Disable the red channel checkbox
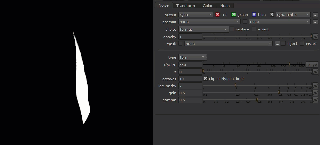Image resolution: width=320 pixels, height=145 pixels. point(218,15)
